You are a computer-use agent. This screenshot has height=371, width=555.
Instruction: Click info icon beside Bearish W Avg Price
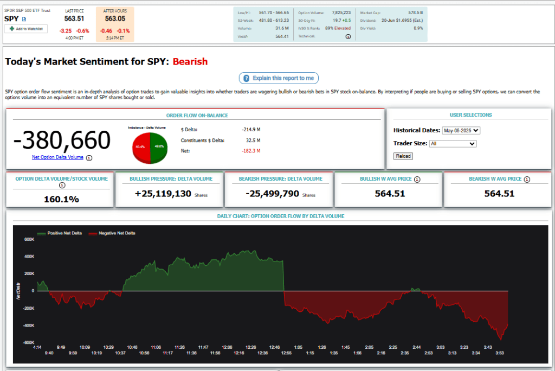pos(527,180)
